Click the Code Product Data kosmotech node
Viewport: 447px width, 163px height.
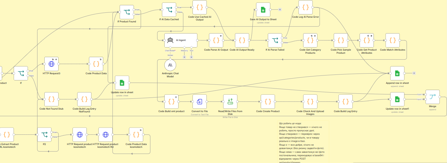[136, 134]
